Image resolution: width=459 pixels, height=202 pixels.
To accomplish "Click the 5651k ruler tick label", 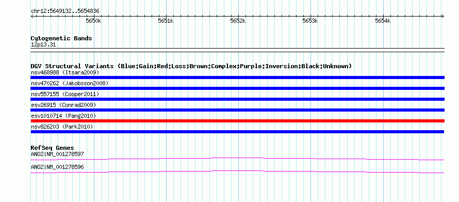I will [166, 21].
